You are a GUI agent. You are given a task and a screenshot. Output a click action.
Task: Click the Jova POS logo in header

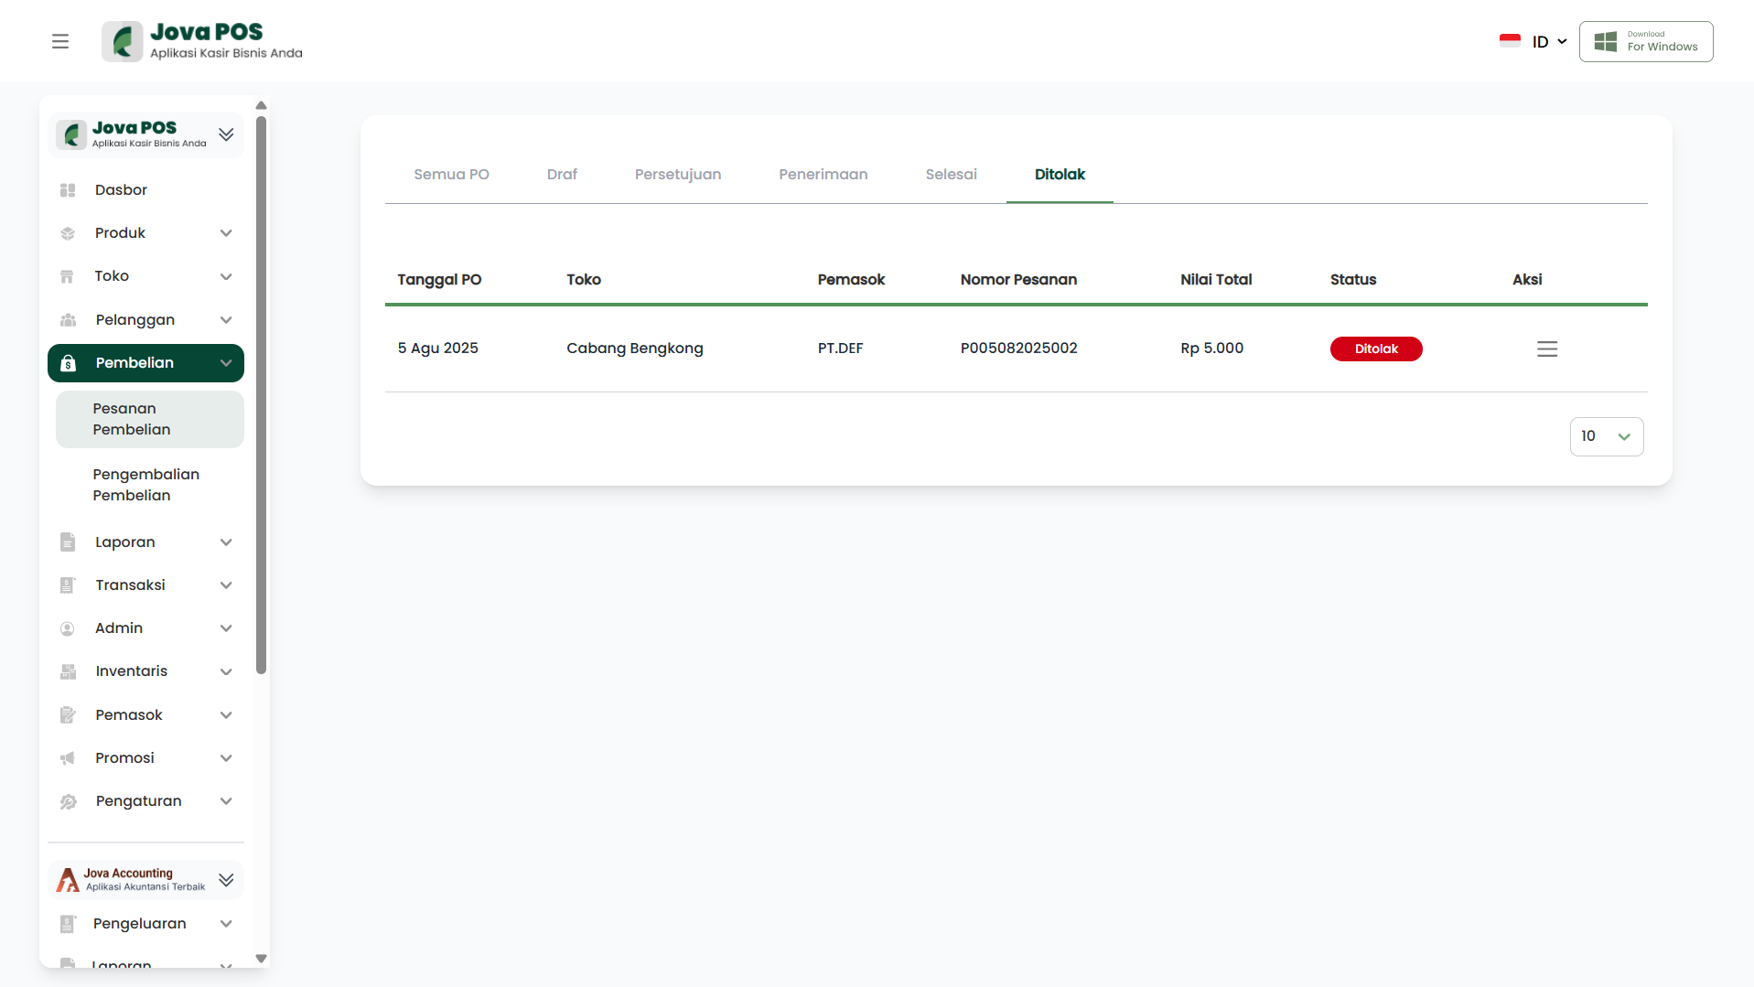(202, 41)
